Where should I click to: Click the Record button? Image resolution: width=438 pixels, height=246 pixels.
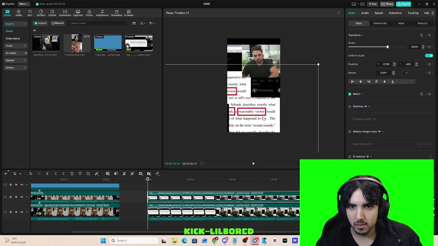pos(57,23)
